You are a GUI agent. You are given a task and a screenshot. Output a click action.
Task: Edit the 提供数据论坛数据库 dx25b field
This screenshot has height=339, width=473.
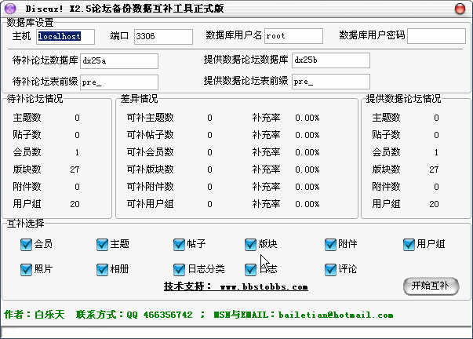[330, 60]
